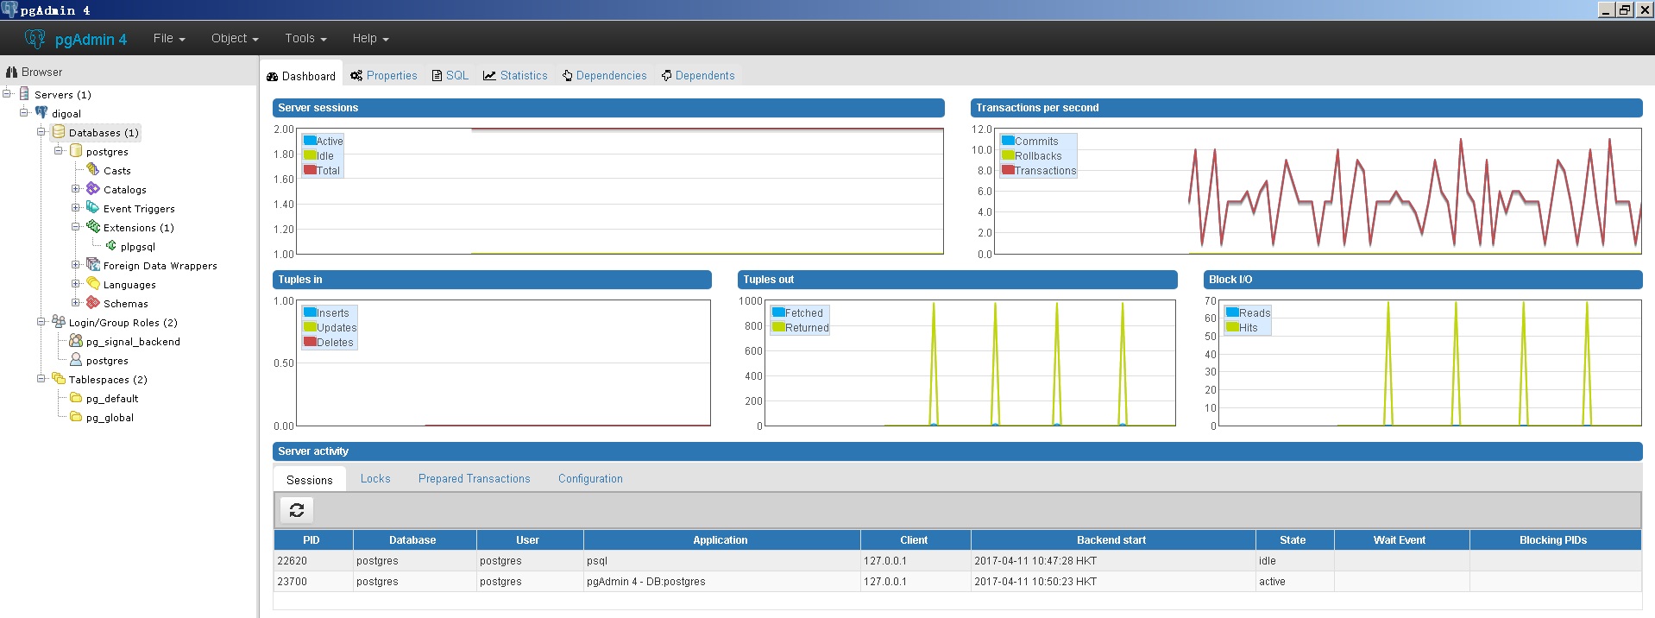Click the Casts node icon
The image size is (1655, 618).
(93, 170)
